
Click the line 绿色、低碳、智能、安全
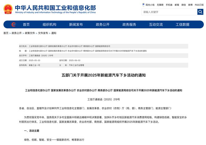[x=54, y=140]
